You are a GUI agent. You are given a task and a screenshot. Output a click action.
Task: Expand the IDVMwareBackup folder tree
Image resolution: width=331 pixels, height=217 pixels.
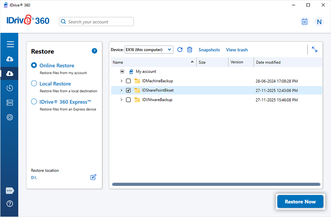(x=121, y=100)
